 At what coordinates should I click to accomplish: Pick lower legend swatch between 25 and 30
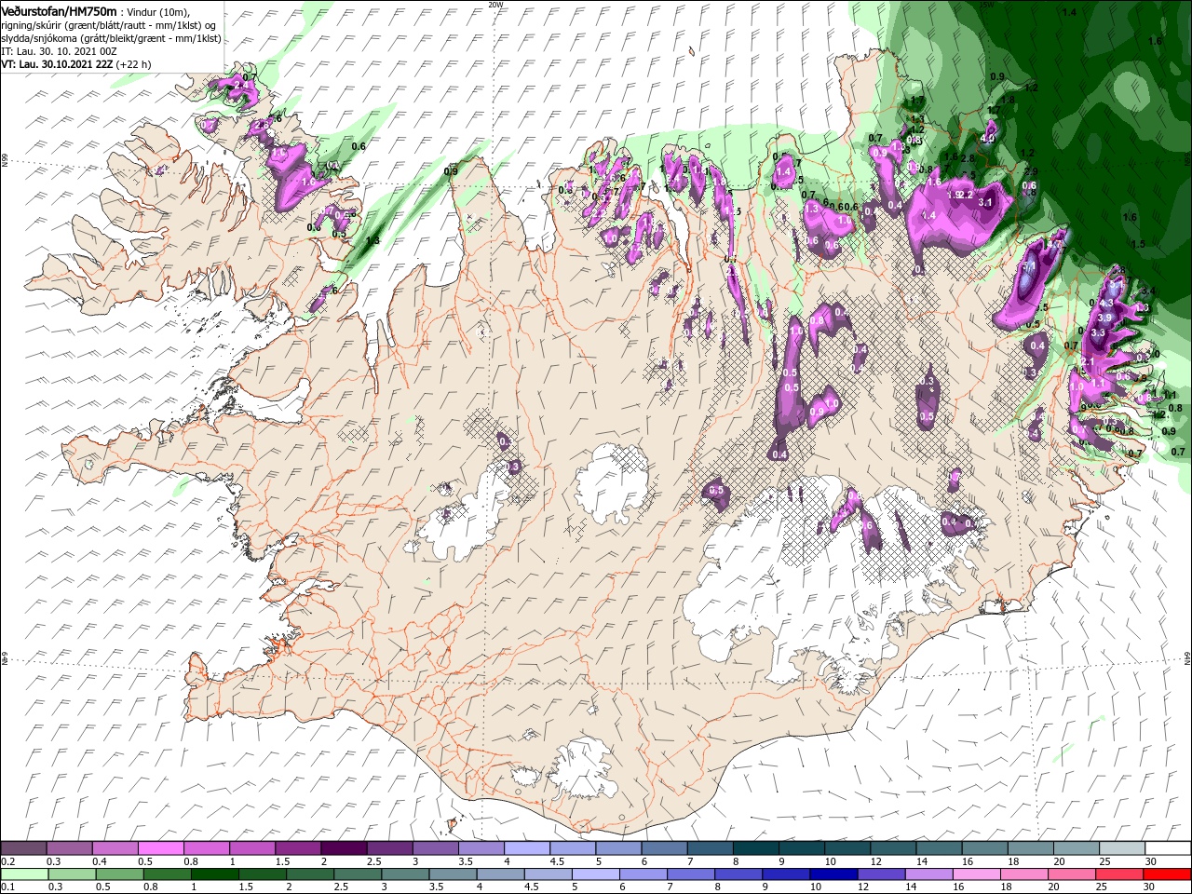[x=1119, y=874]
